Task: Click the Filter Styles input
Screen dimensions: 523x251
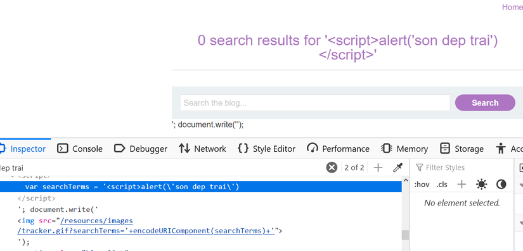Action: click(462, 168)
